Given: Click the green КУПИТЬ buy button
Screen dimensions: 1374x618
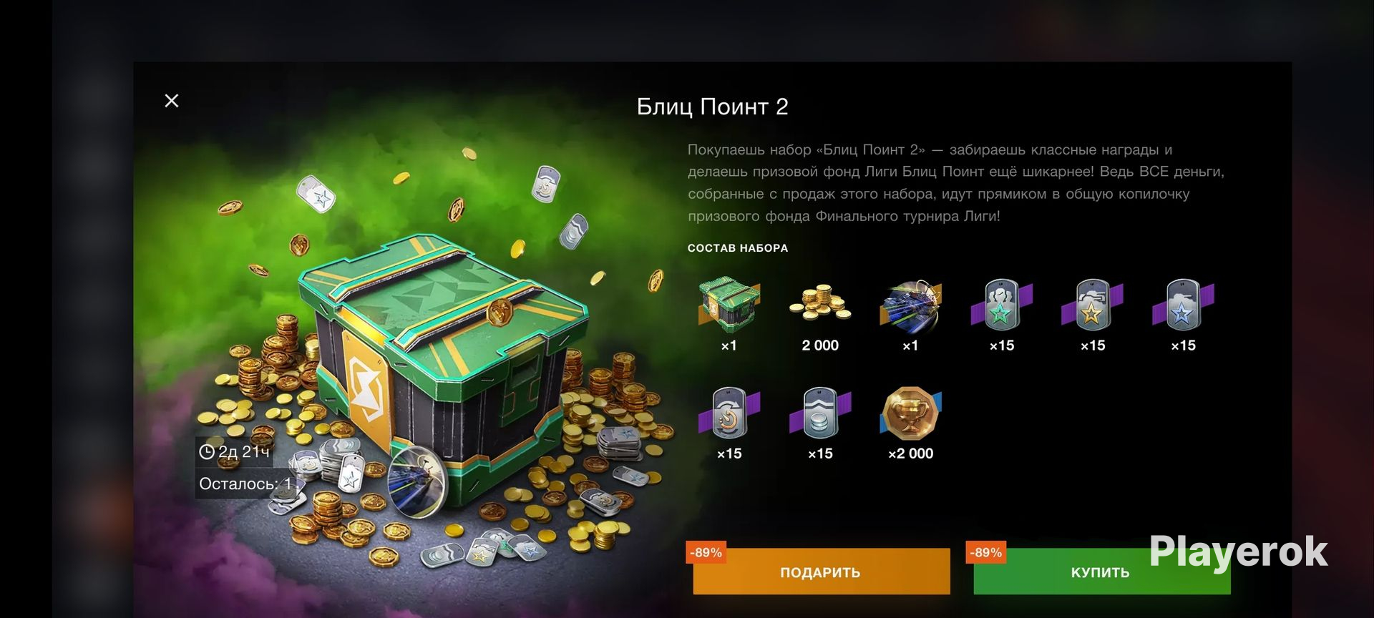Looking at the screenshot, I should pyautogui.click(x=1101, y=572).
